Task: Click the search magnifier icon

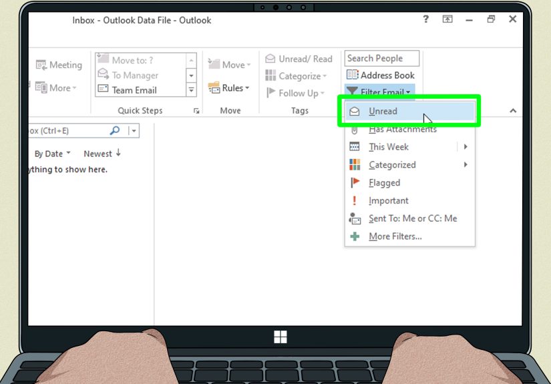Action: pos(115,131)
